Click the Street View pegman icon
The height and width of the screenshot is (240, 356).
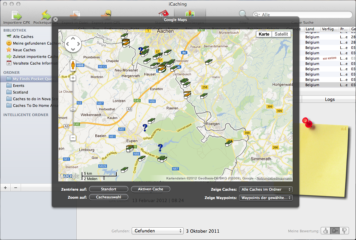tap(73, 65)
